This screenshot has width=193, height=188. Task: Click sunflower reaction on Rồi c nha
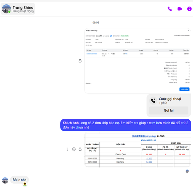[x=25, y=184]
